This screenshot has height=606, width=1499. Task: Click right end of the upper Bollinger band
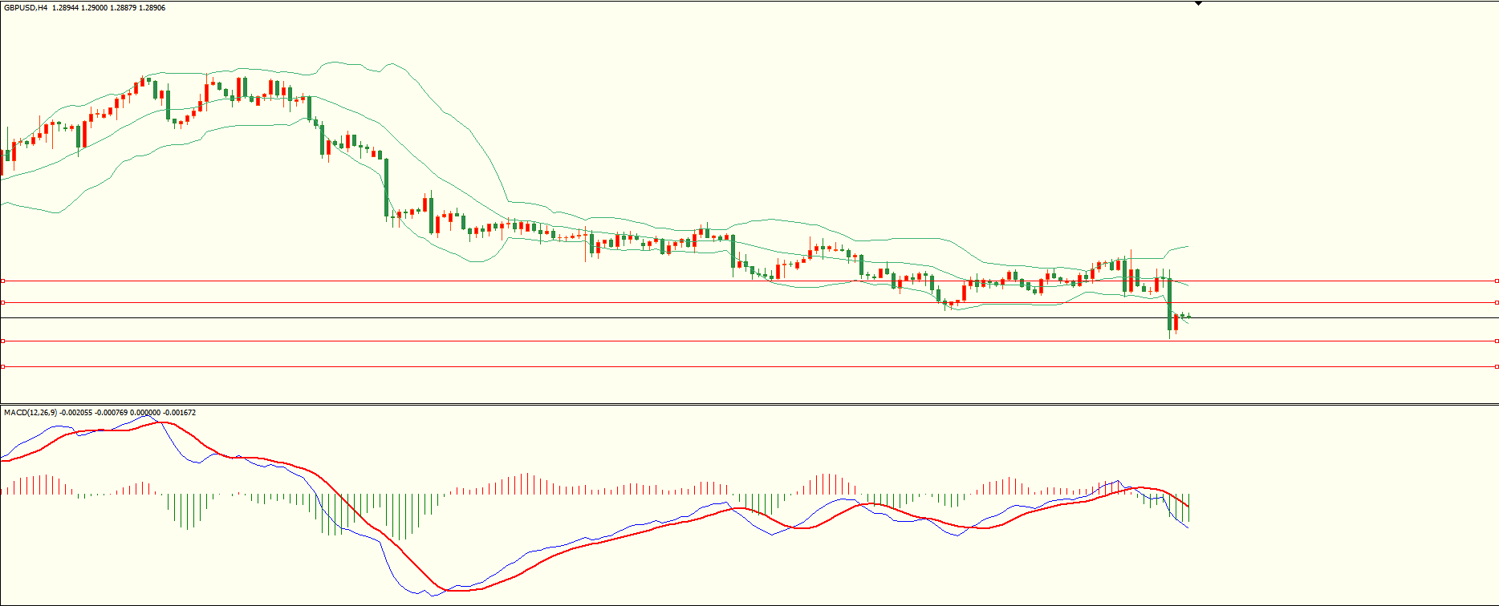tap(1187, 246)
